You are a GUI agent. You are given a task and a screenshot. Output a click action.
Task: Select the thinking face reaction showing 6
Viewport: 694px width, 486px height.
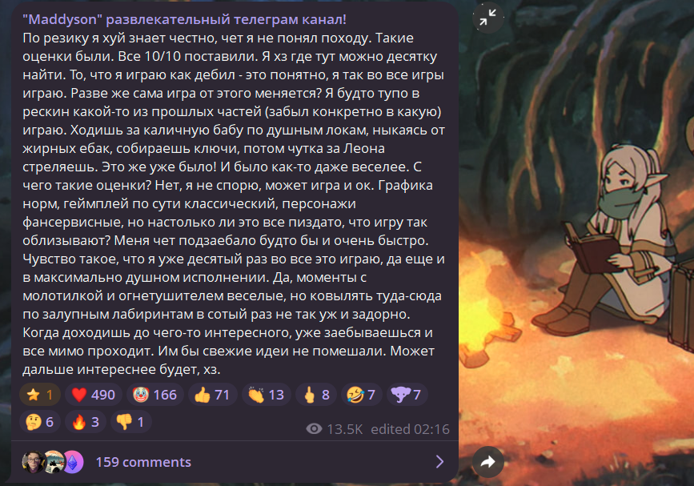(x=40, y=422)
